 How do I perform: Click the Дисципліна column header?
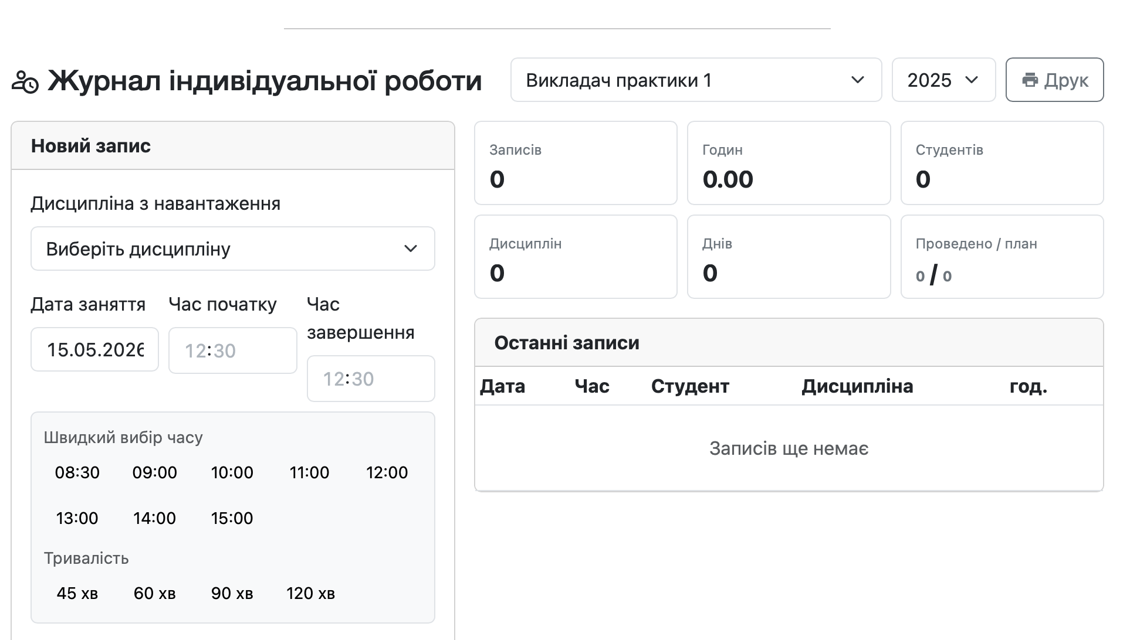click(857, 386)
